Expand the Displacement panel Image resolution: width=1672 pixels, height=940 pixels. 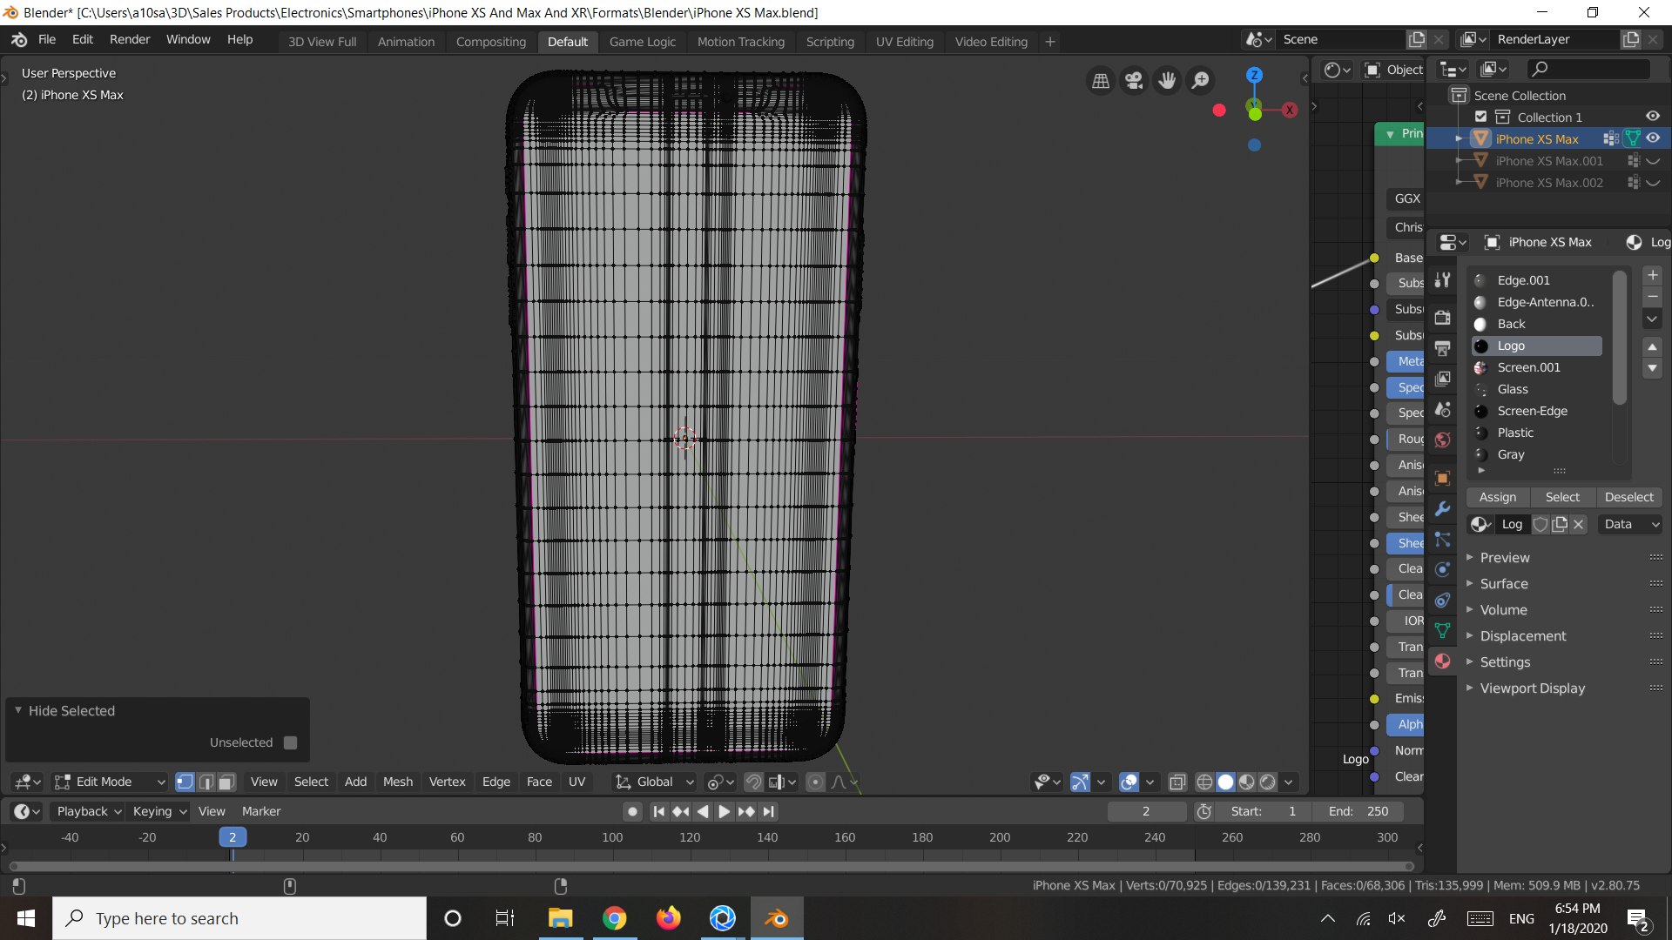(1522, 636)
